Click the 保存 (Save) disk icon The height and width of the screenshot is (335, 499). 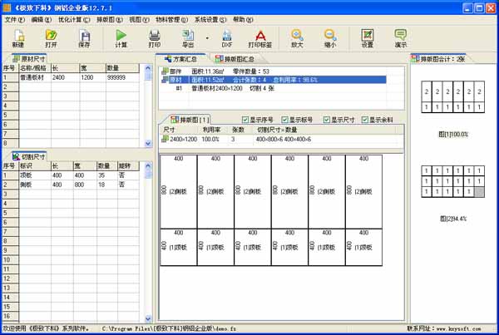tap(84, 38)
